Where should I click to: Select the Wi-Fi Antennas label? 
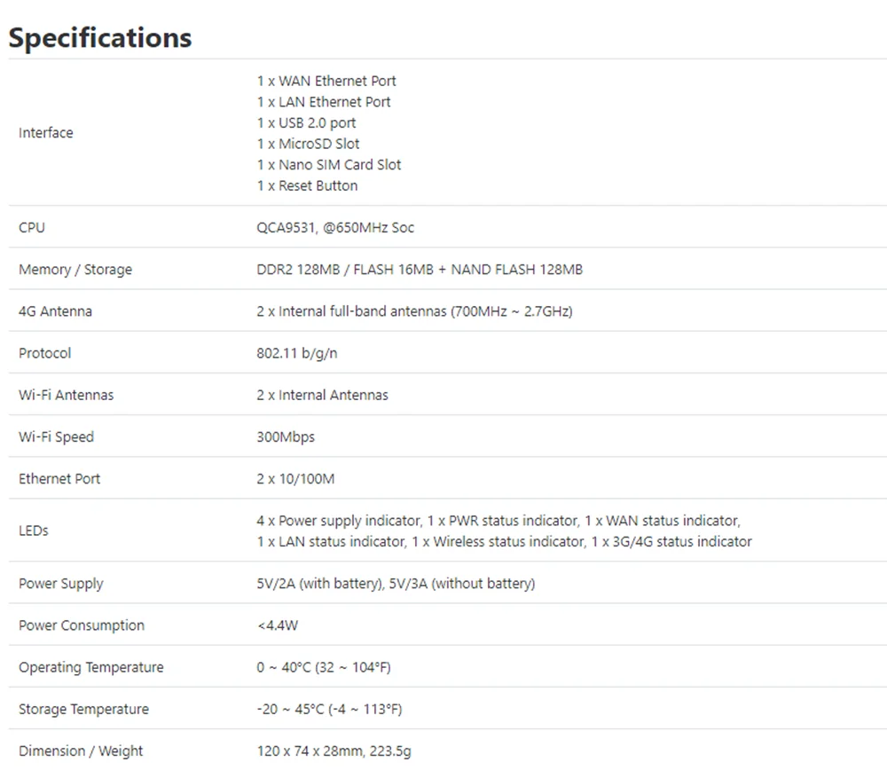click(x=66, y=395)
